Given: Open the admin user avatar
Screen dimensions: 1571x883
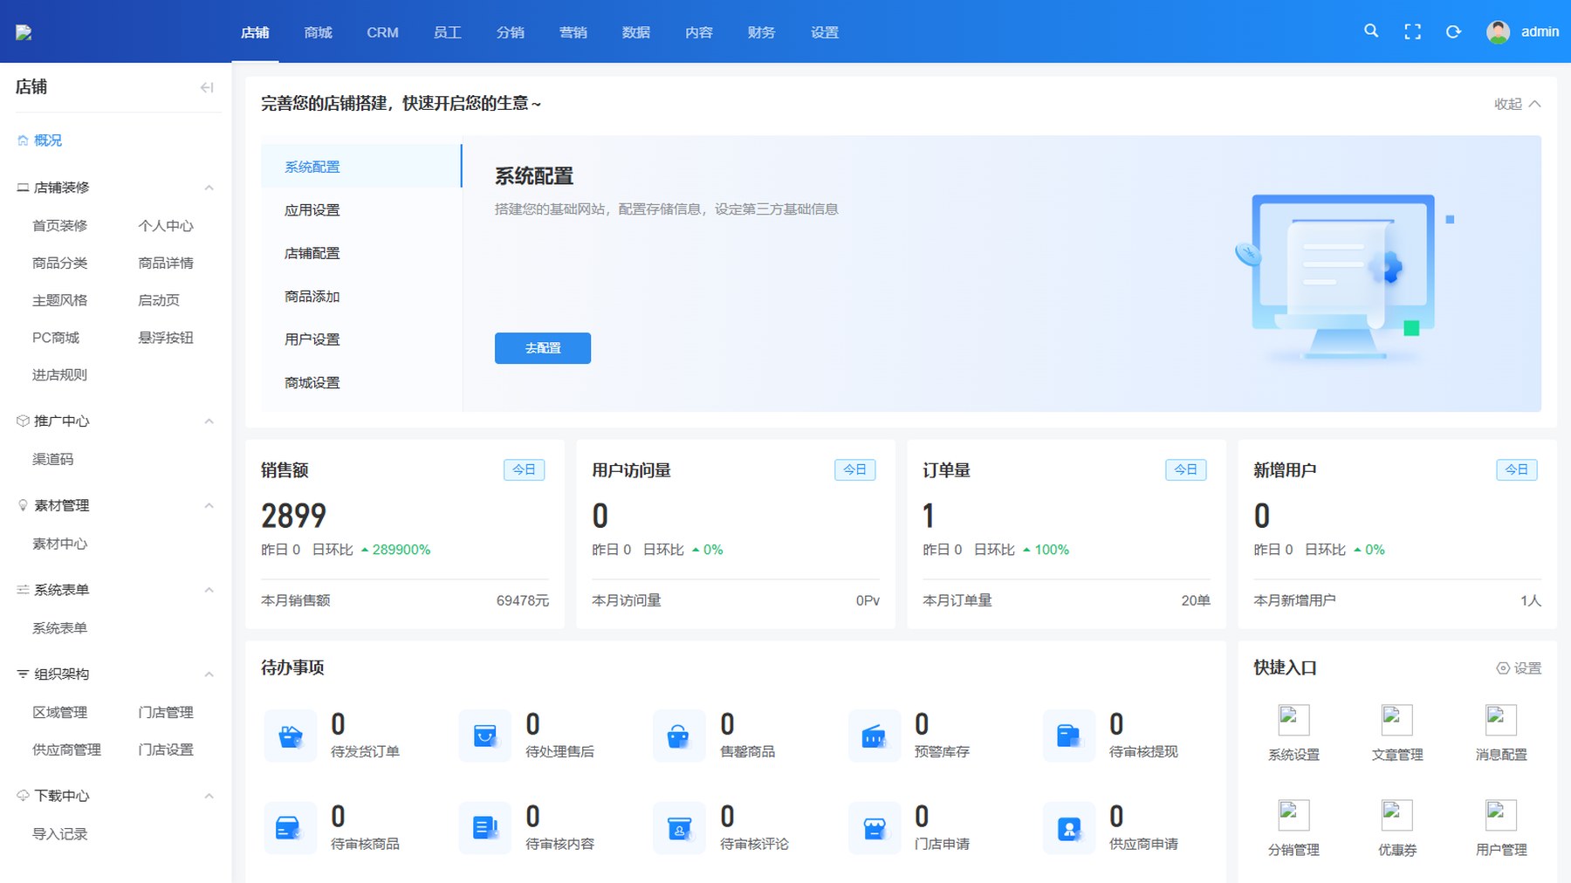Looking at the screenshot, I should click(1498, 32).
